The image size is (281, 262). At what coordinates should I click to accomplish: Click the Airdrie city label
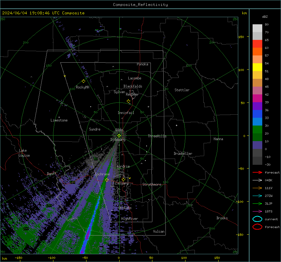(x=123, y=166)
